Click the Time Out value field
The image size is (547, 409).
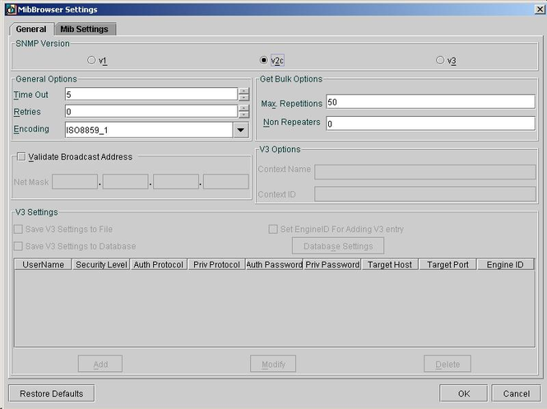151,94
